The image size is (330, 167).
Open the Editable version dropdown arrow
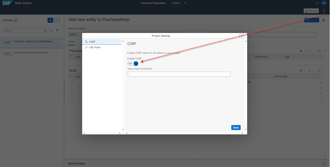[185, 3]
